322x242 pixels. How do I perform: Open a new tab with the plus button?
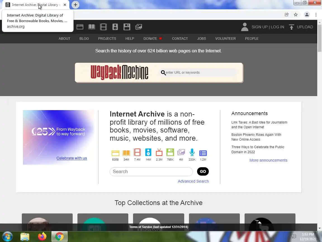tap(75, 5)
